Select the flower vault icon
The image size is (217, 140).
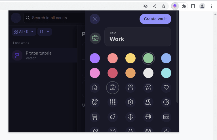pyautogui.click(x=130, y=102)
